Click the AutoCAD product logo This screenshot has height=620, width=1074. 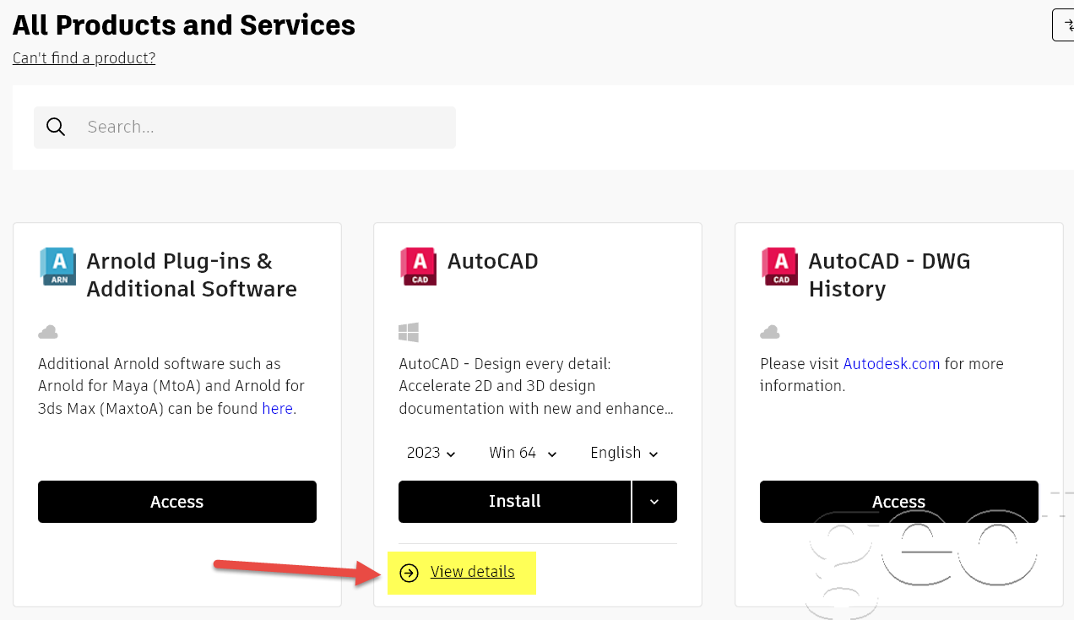[418, 267]
